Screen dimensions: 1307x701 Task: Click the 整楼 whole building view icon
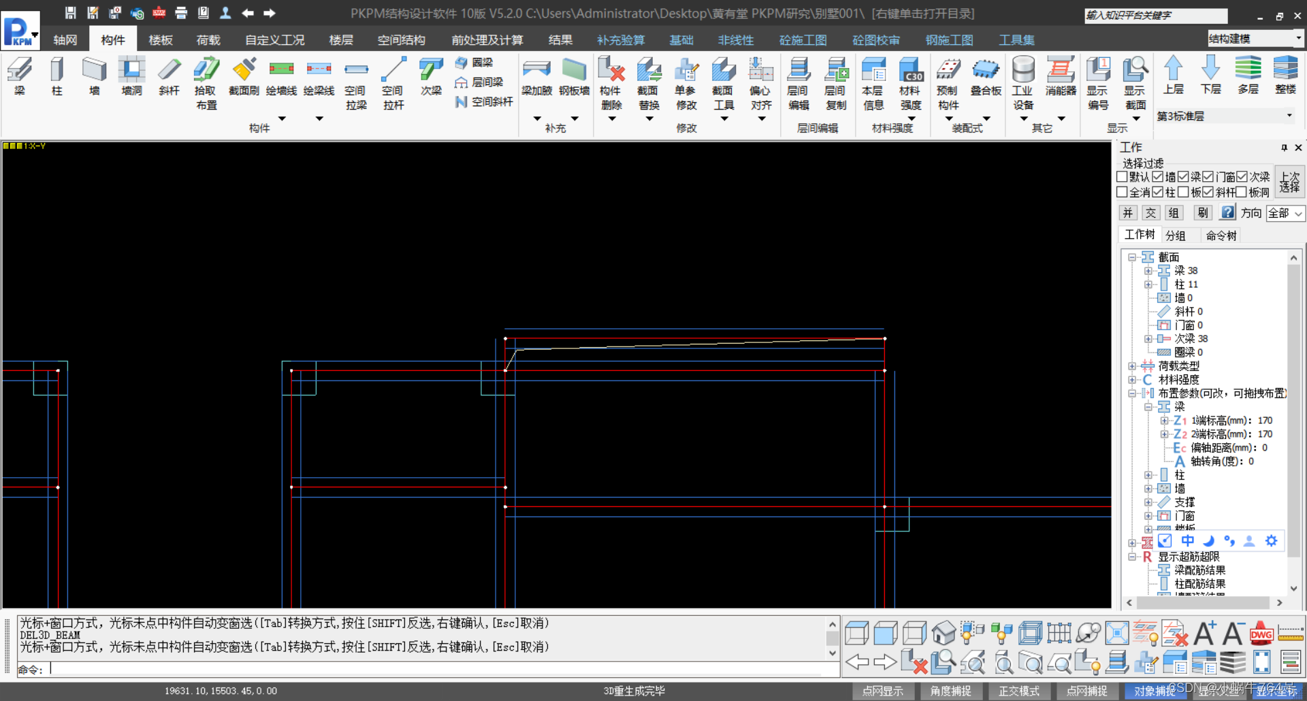(1285, 75)
